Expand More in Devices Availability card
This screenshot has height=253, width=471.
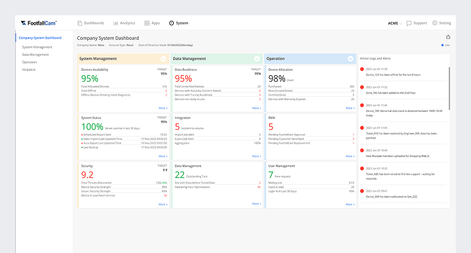163,108
